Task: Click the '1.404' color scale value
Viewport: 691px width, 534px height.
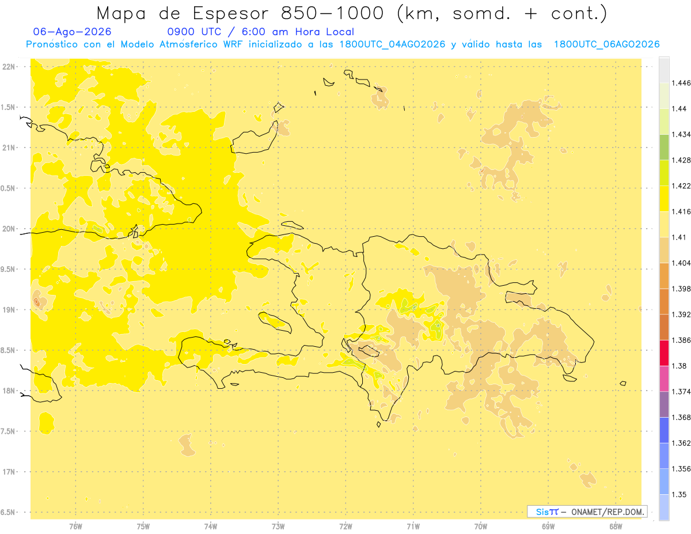Action: point(681,263)
